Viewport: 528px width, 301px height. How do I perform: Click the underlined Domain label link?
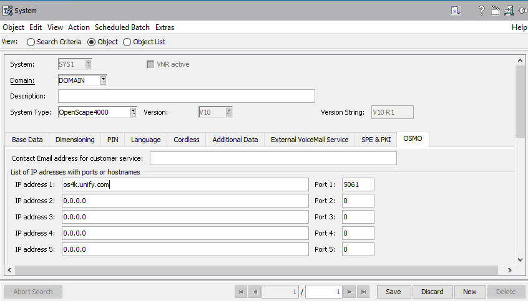point(22,81)
